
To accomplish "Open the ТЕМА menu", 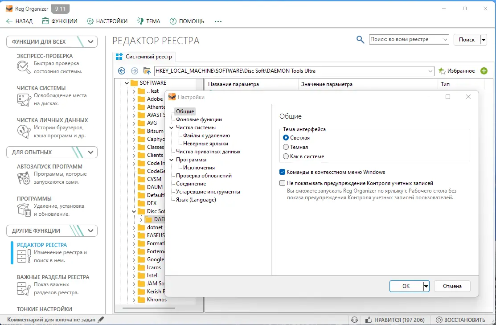I will (x=148, y=21).
